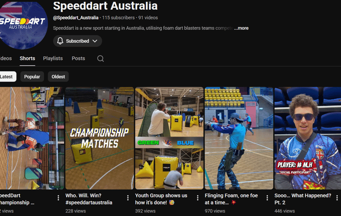The height and width of the screenshot is (216, 341).
Task: Open the blue-jersey player short thumbnail
Action: click(x=239, y=138)
